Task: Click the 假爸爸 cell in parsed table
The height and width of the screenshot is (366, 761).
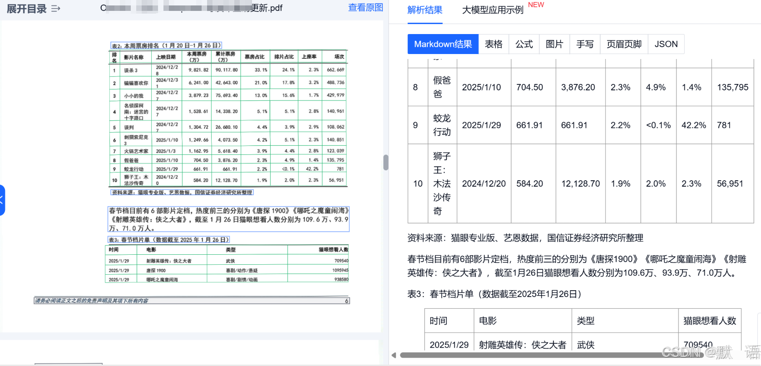Action: tap(442, 87)
